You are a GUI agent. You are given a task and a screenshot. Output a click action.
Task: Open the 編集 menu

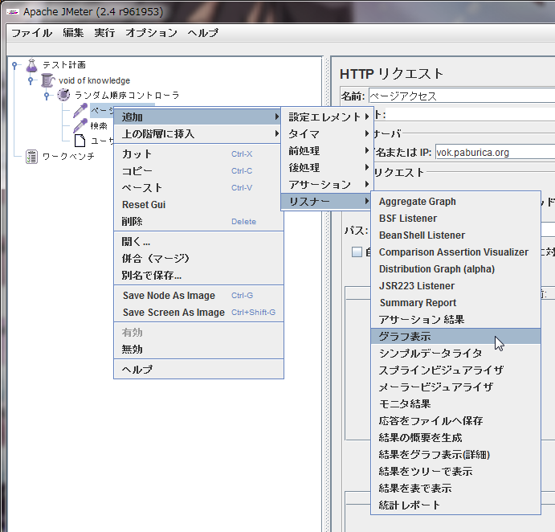coord(73,33)
